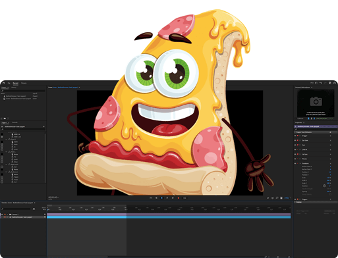Go to start of scene

click(151, 198)
